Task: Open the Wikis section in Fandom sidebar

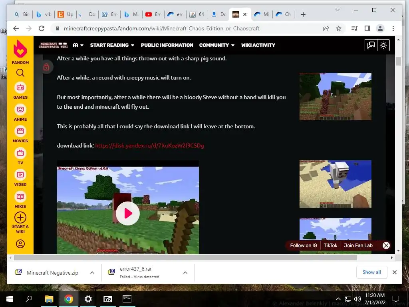Action: pos(20,200)
